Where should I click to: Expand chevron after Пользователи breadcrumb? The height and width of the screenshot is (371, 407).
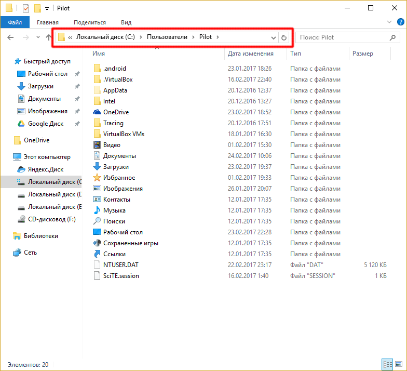(193, 37)
